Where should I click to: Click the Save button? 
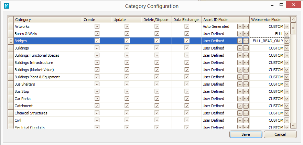tap(246, 134)
